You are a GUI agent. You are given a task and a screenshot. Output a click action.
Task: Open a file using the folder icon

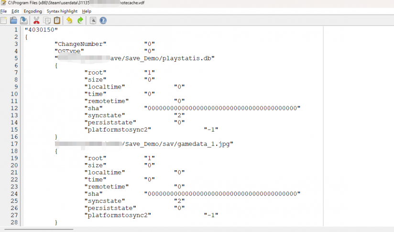point(13,21)
